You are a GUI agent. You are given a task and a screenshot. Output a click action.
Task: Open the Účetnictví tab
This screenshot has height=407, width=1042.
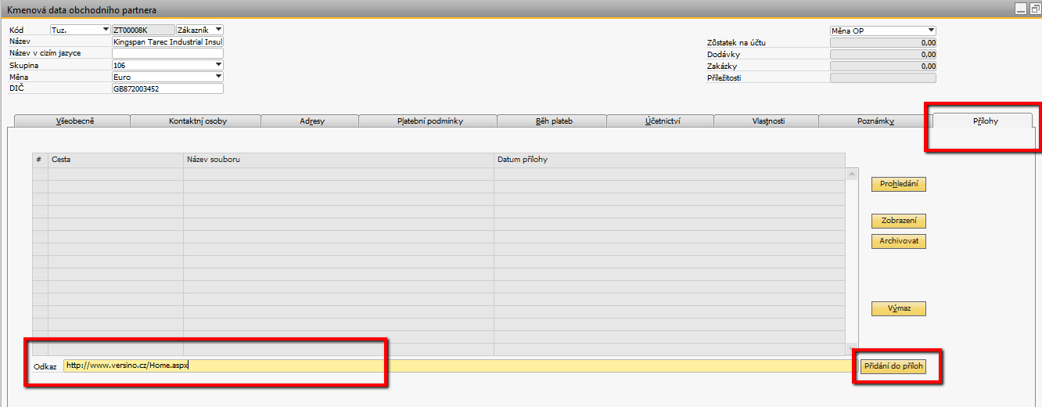[660, 121]
